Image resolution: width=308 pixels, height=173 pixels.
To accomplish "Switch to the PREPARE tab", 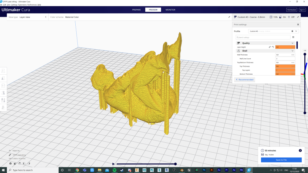I will [x=137, y=10].
